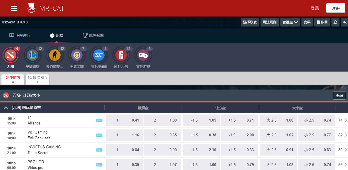This screenshot has width=348, height=170.
Task: Collapse the [刀塔] 国际邀请赛 section
Action: tap(6, 108)
